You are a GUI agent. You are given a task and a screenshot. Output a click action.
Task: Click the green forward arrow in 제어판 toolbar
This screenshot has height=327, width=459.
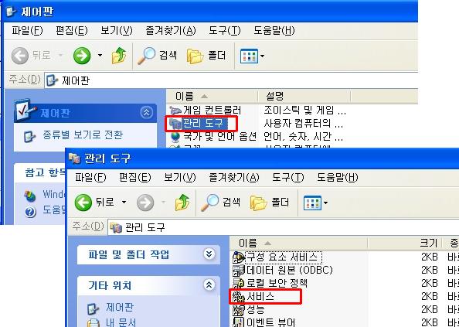[x=82, y=56]
